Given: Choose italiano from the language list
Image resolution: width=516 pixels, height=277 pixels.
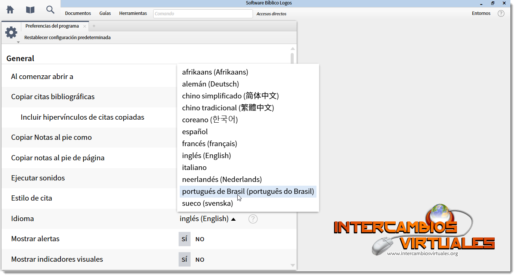Looking at the screenshot, I should click(248, 167).
